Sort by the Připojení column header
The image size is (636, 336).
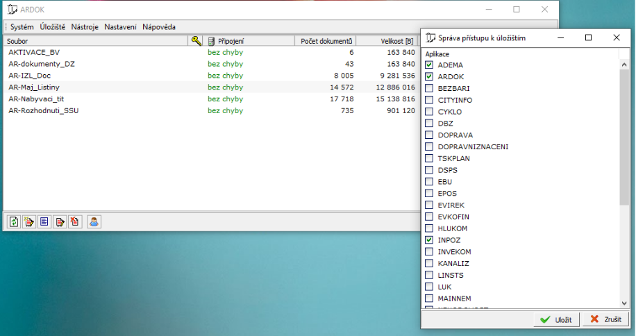pyautogui.click(x=250, y=41)
